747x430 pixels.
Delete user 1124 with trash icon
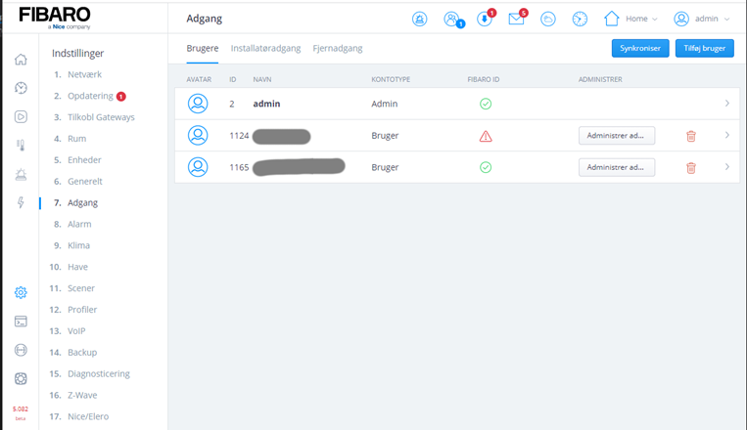pyautogui.click(x=690, y=136)
